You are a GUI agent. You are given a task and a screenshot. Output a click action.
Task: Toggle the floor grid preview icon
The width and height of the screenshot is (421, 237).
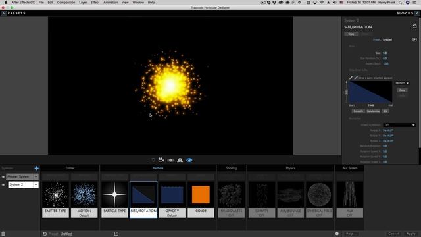pos(180,160)
